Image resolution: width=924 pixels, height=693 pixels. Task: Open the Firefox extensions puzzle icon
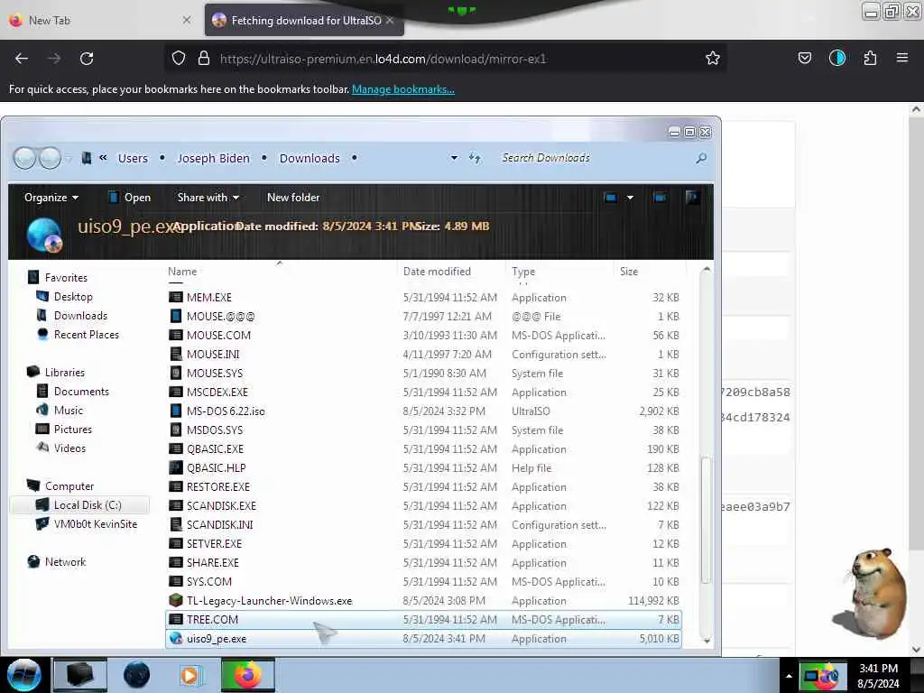(870, 58)
